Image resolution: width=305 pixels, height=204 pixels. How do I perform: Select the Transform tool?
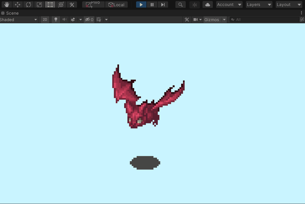[x=61, y=5]
